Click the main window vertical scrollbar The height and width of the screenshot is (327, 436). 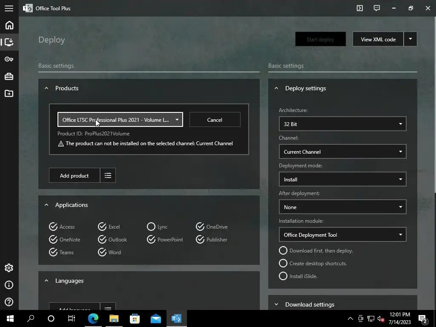(435, 106)
